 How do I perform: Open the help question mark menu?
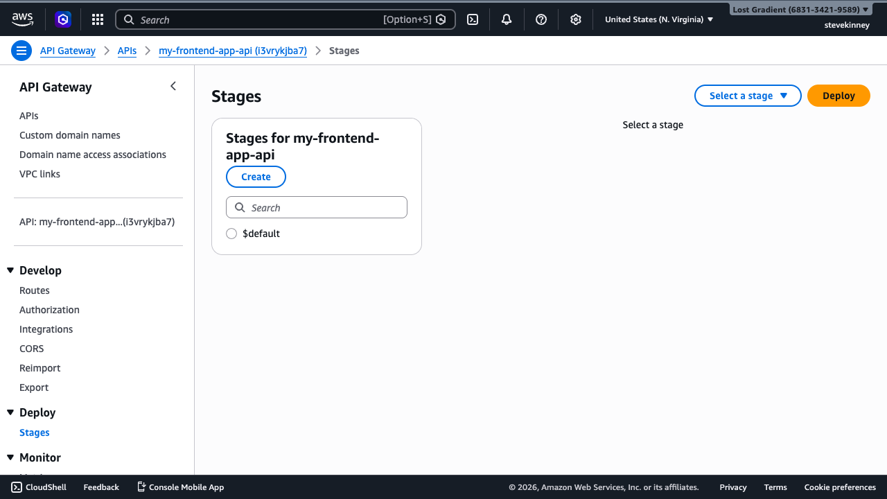[541, 19]
